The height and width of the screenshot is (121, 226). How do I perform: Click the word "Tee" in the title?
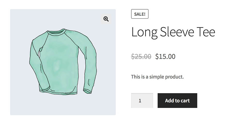tap(206, 32)
